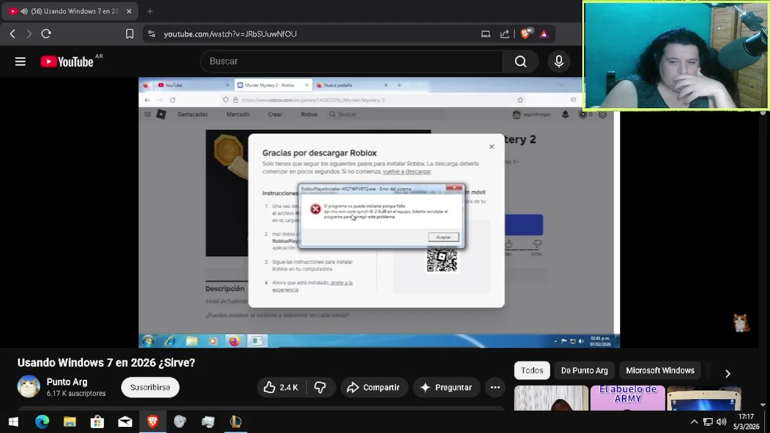
Task: Open Firefox tab list chevron in video
Action: pyautogui.click(x=561, y=85)
